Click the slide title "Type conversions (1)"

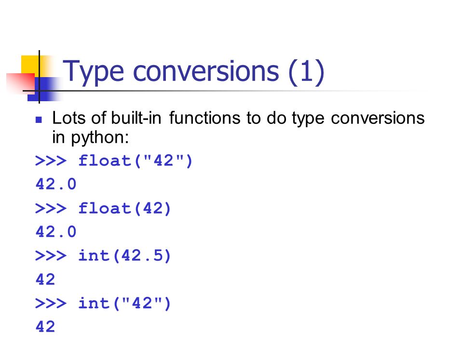193,71
